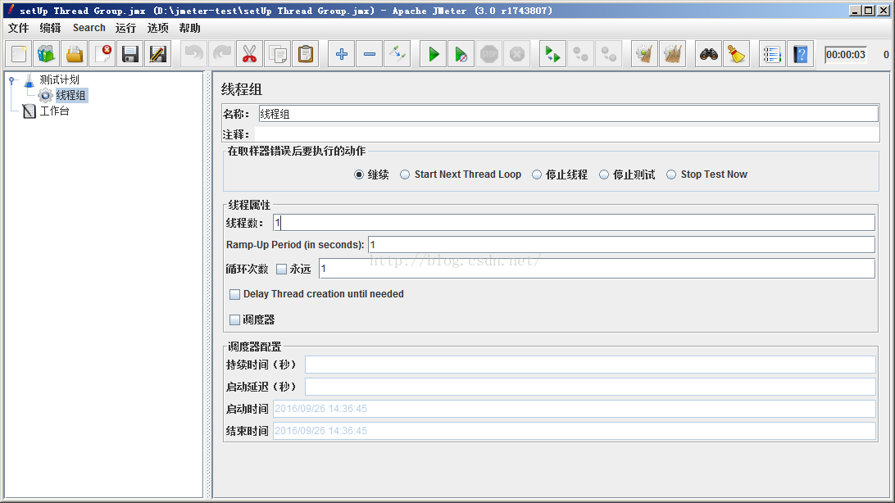The image size is (895, 503).
Task: Select 线程组 node in the tree
Action: click(70, 95)
